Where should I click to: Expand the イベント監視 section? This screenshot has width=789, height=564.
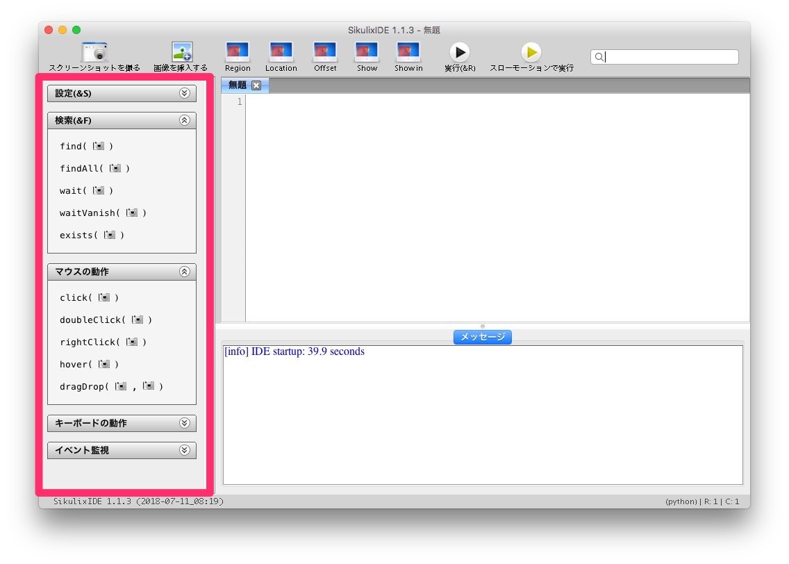(185, 450)
